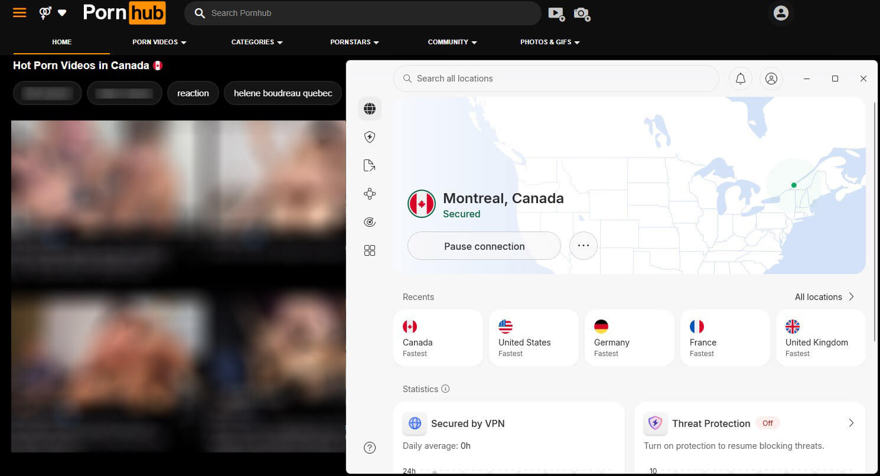Click the upload video icon in website header

tap(556, 14)
